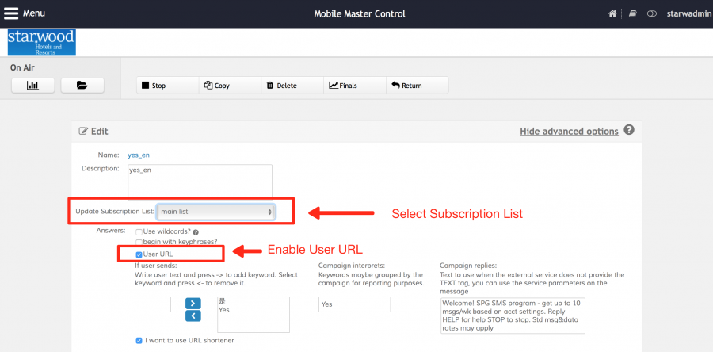713x352 pixels.
Task: Open the documentation book icon
Action: tap(632, 14)
